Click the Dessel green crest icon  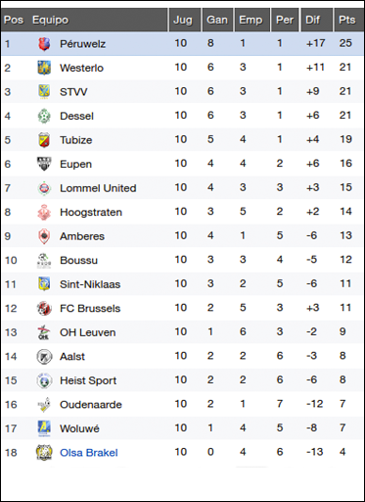[44, 116]
